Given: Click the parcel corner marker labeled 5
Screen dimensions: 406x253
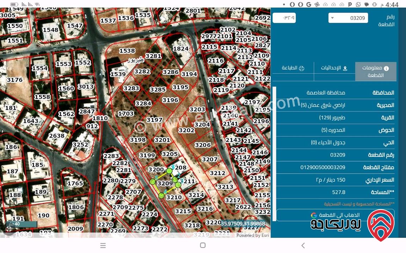Looking at the screenshot, I should 152,182.
